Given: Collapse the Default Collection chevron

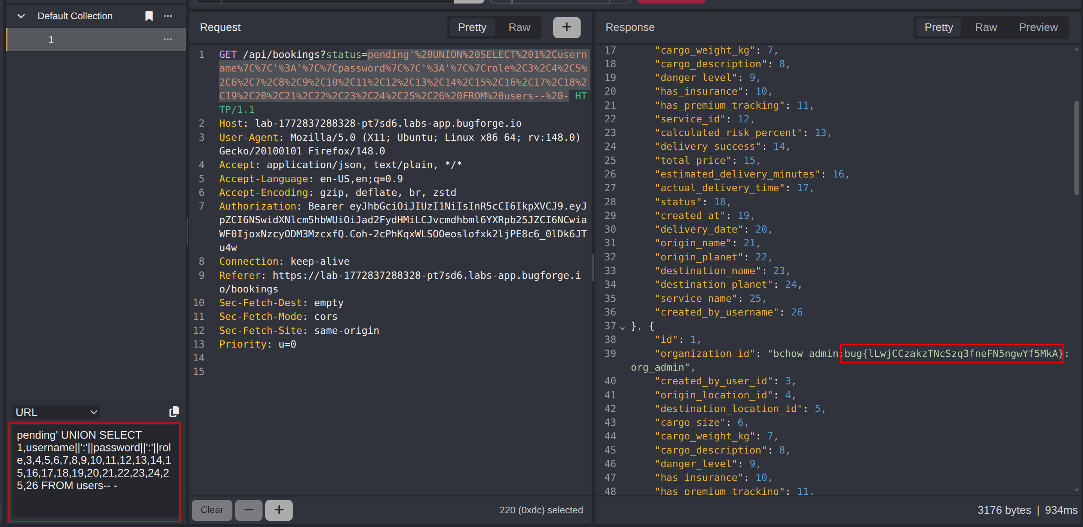Looking at the screenshot, I should [21, 16].
